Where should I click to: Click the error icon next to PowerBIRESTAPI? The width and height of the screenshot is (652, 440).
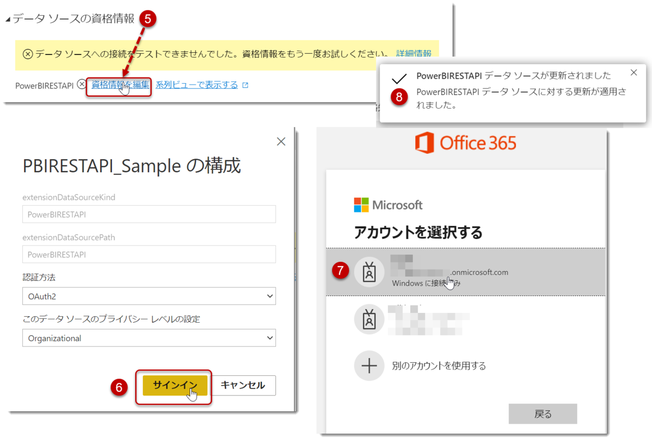click(x=81, y=85)
